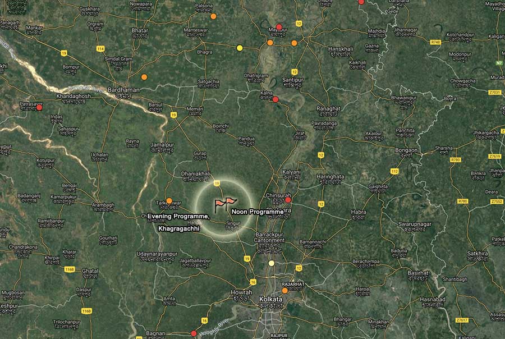Click the Hanskhali town label
Viewport: 505px width, 339px height.
coord(341,49)
